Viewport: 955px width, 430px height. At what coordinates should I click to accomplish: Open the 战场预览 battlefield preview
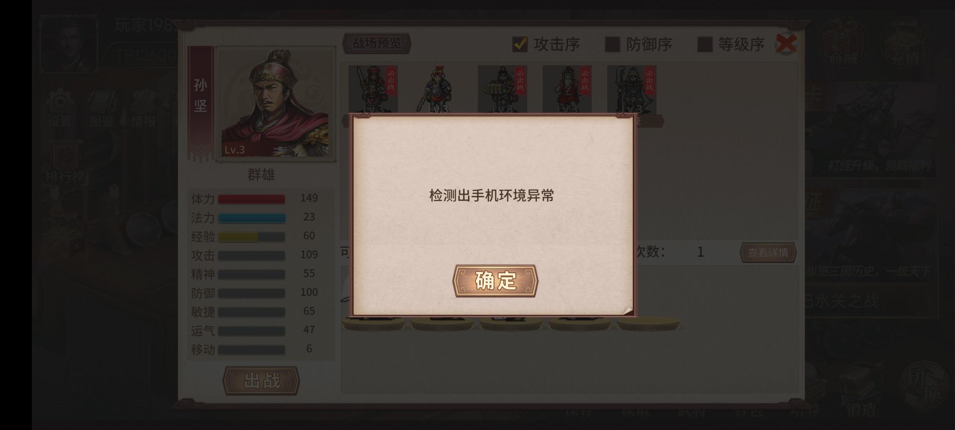coord(376,43)
